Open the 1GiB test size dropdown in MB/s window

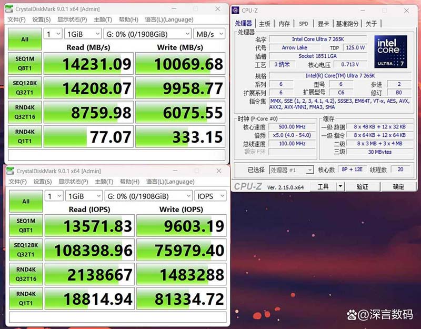(82, 34)
